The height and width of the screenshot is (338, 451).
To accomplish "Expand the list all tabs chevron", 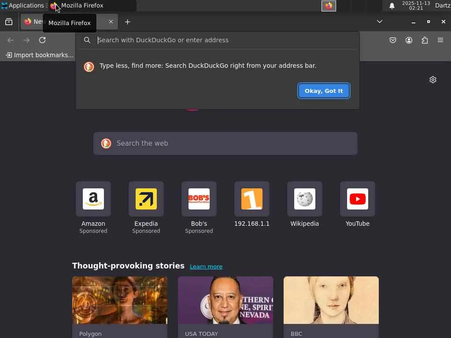I will (380, 22).
